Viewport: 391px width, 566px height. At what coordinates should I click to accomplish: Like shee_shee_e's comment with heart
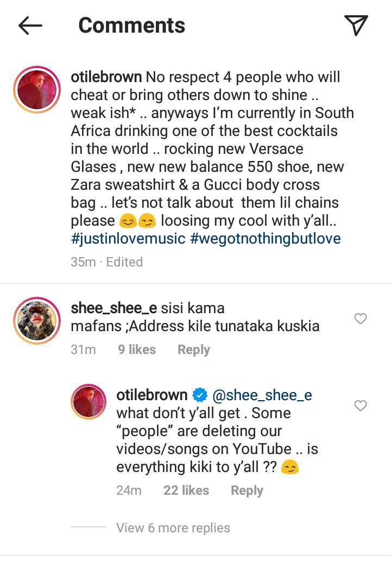(x=361, y=319)
